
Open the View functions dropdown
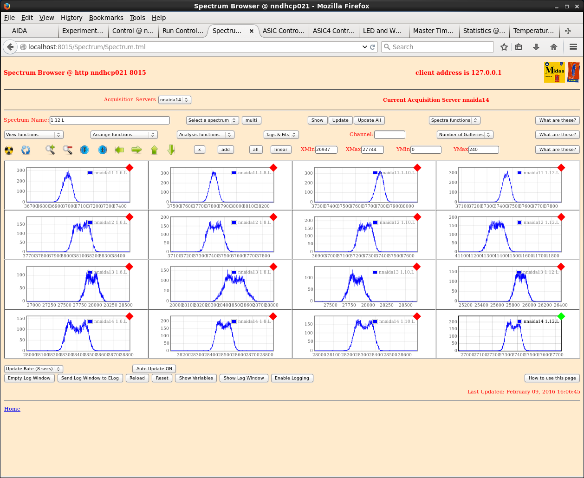pos(33,135)
